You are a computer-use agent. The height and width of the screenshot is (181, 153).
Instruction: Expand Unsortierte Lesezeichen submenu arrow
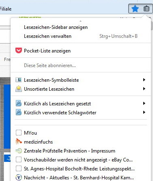click(x=144, y=89)
